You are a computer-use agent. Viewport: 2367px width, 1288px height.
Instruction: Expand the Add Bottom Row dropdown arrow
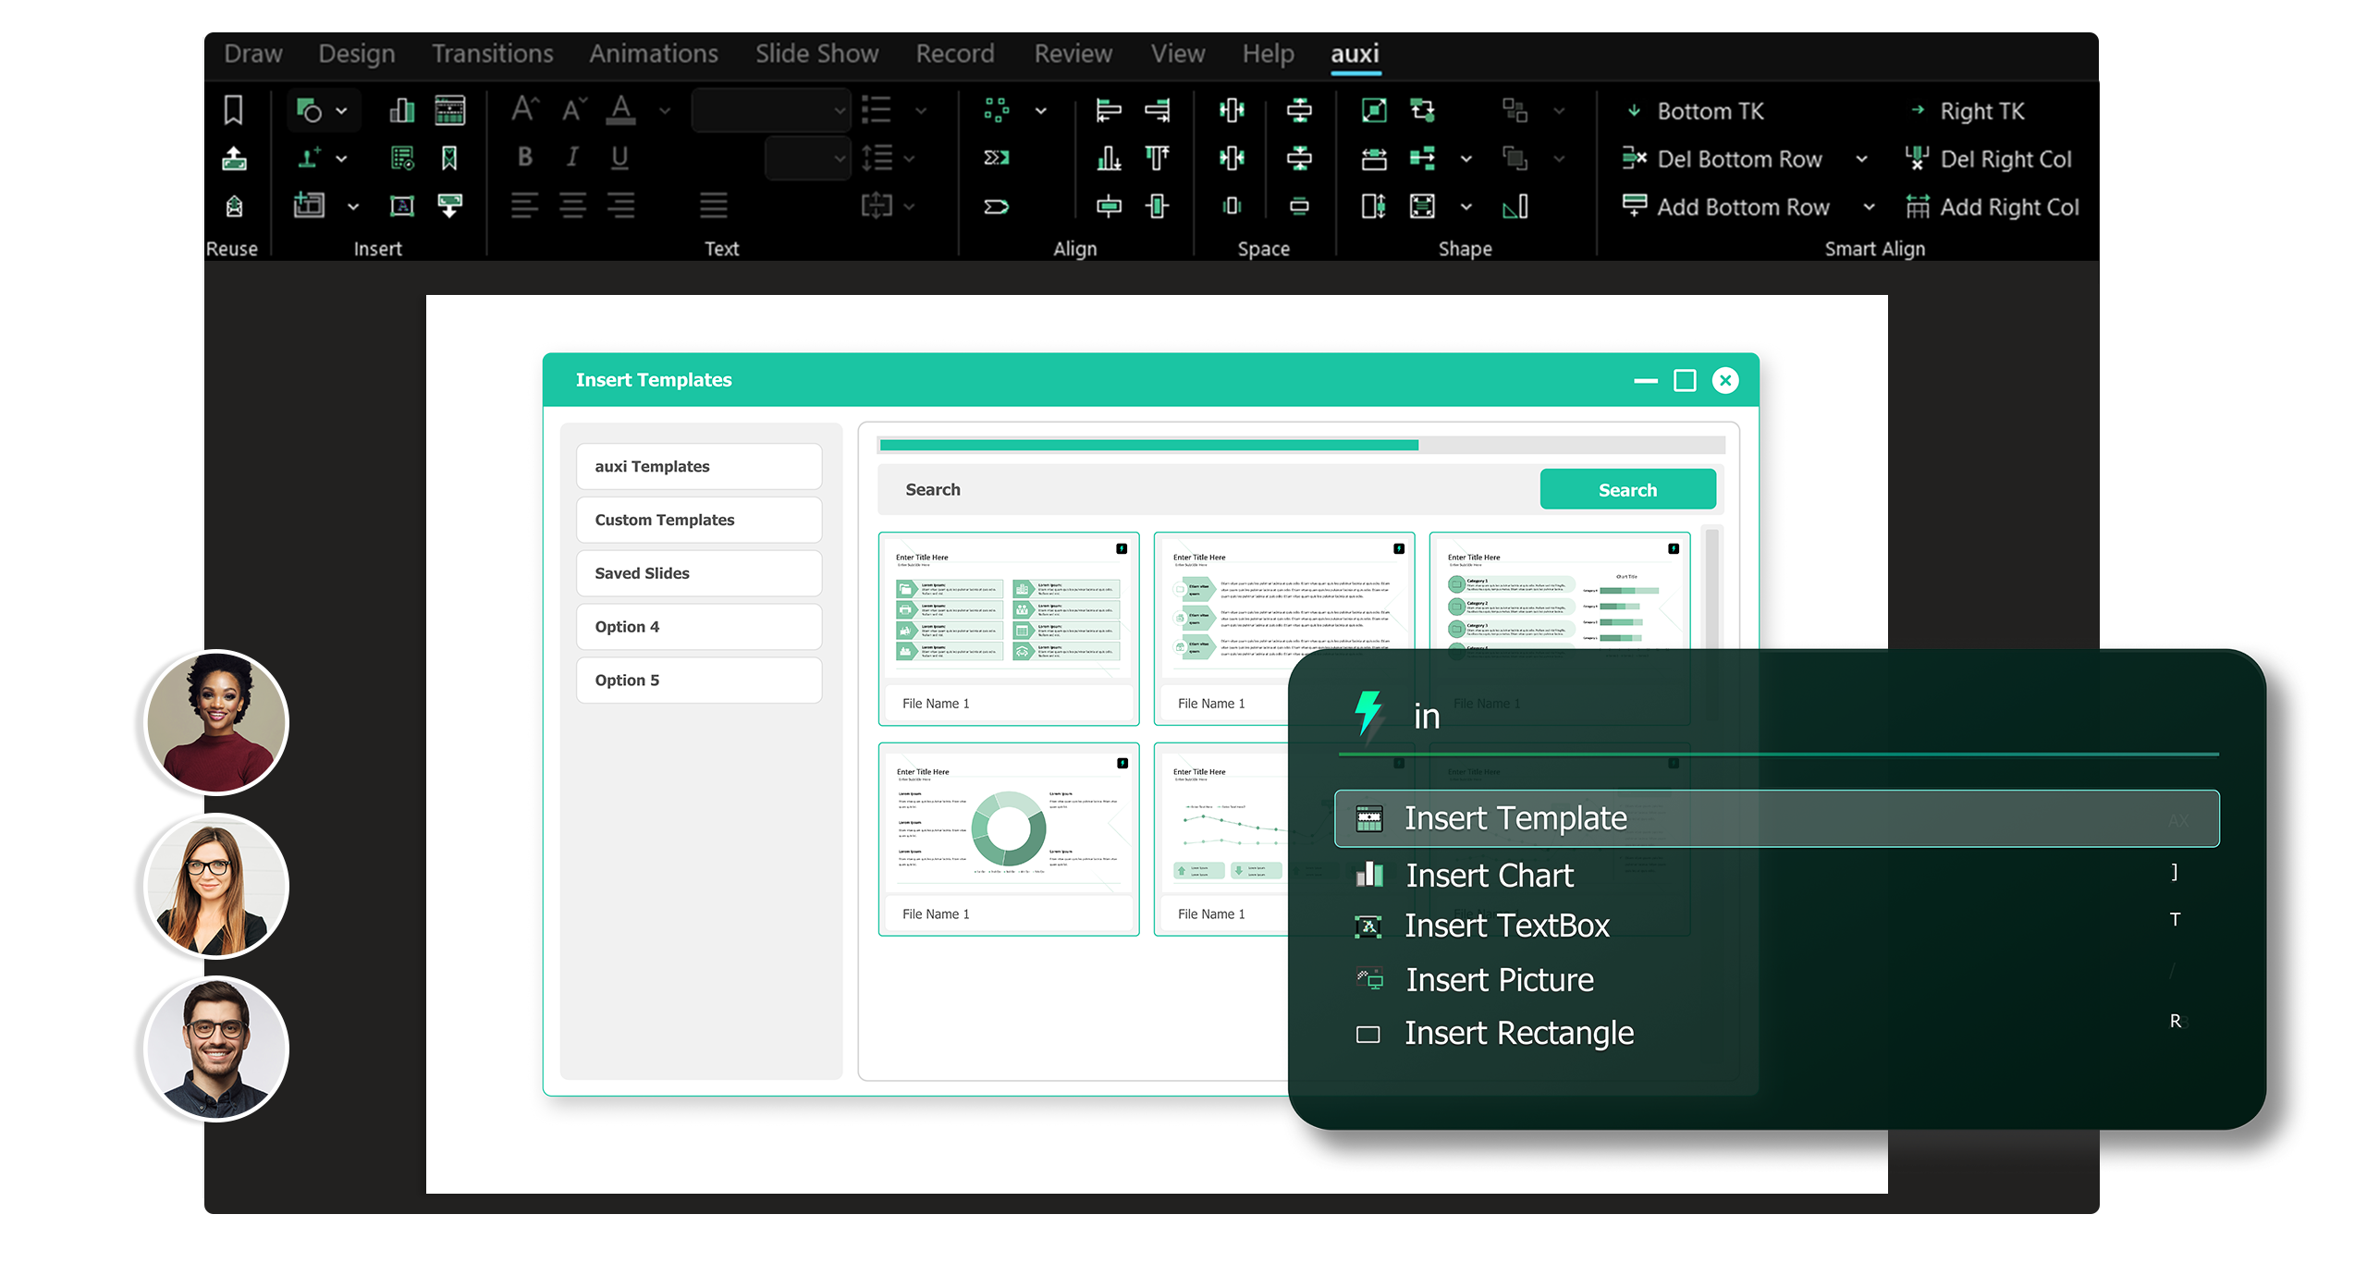coord(1869,207)
